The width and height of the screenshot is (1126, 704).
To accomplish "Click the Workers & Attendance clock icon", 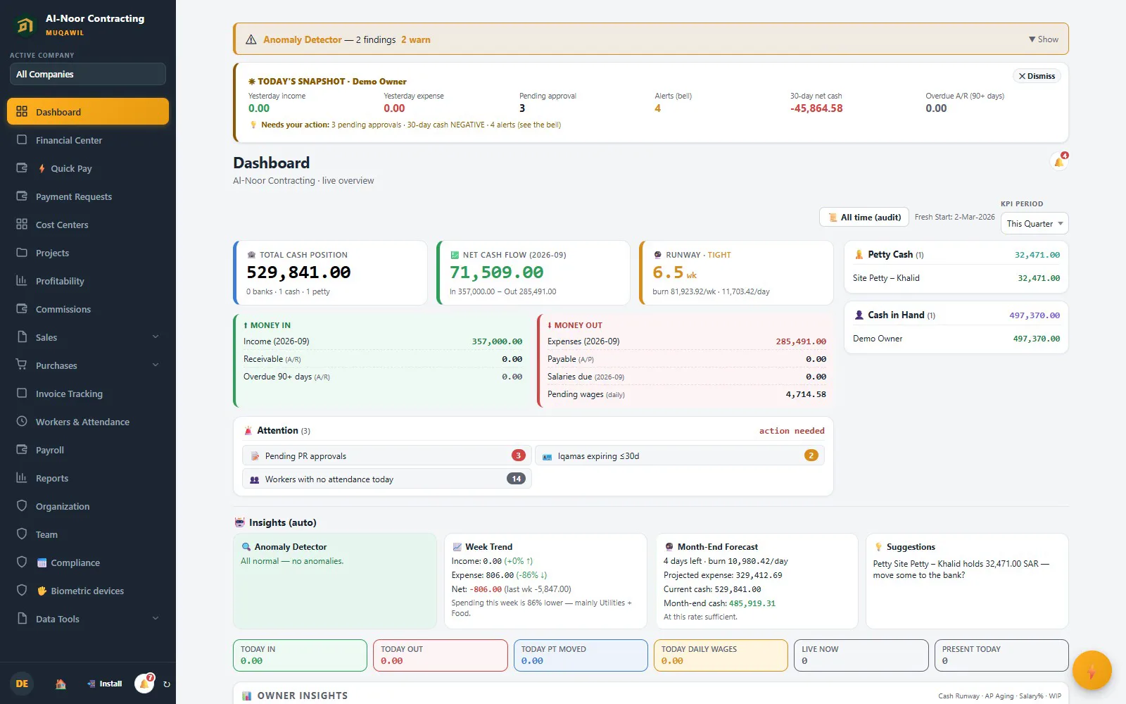I will [22, 421].
